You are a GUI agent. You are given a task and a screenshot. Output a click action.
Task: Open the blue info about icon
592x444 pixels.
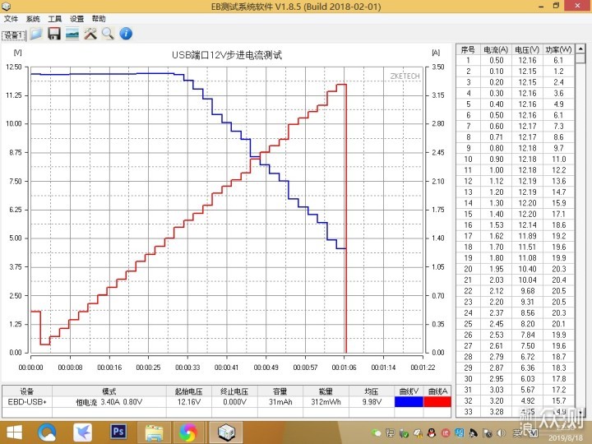[126, 34]
